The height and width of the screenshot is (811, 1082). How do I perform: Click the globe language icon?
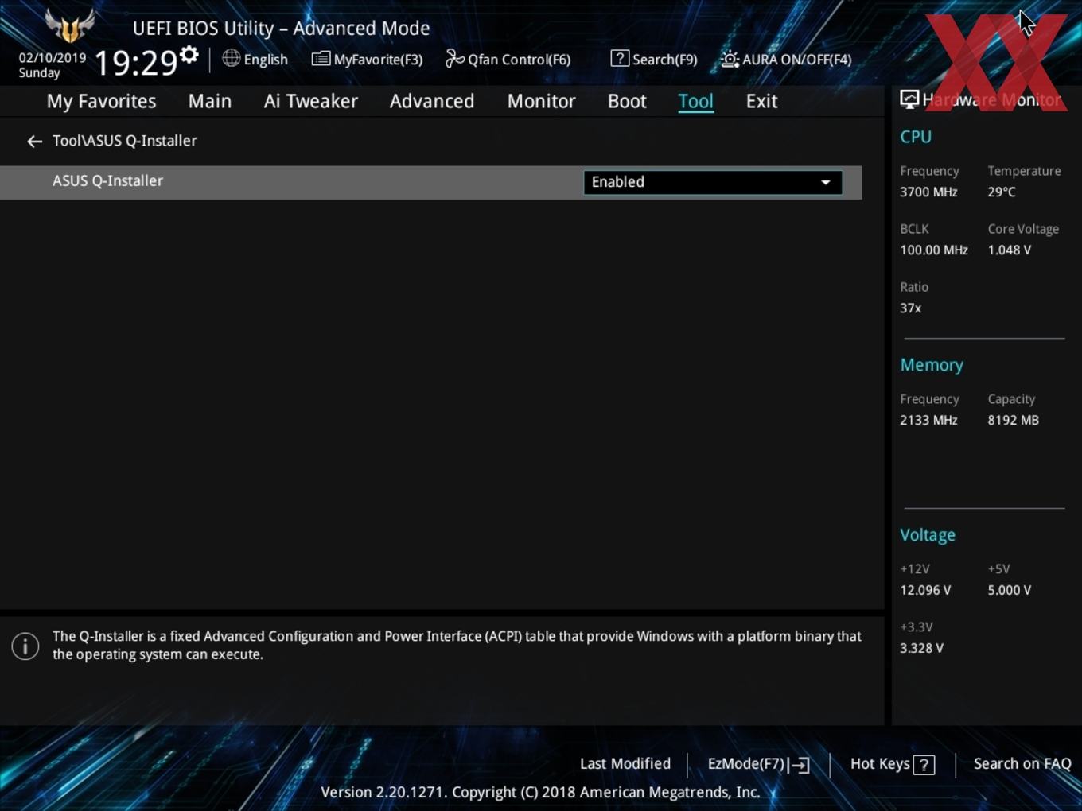(231, 58)
